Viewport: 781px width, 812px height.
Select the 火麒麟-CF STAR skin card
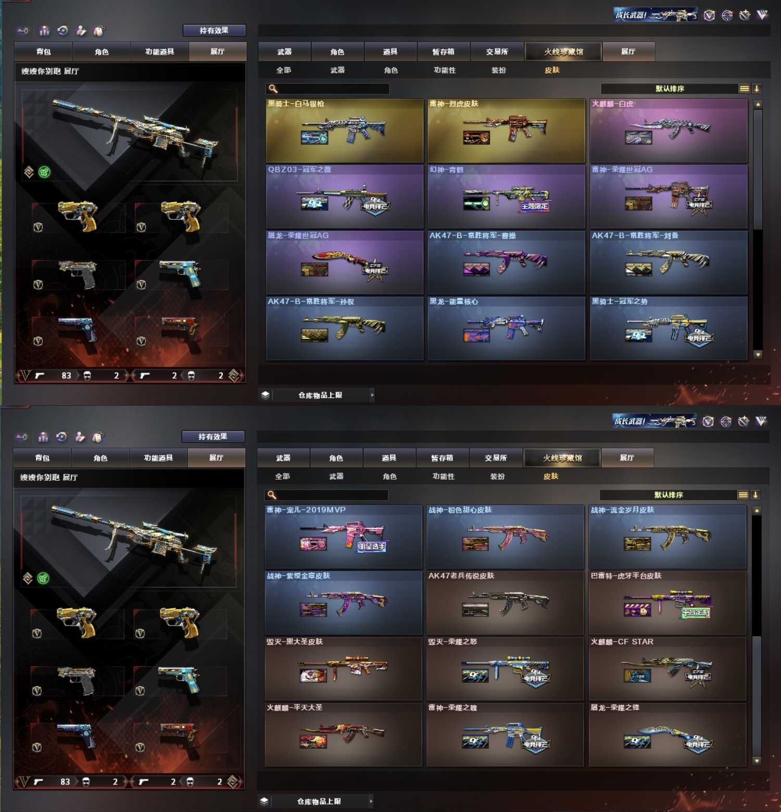[x=668, y=669]
